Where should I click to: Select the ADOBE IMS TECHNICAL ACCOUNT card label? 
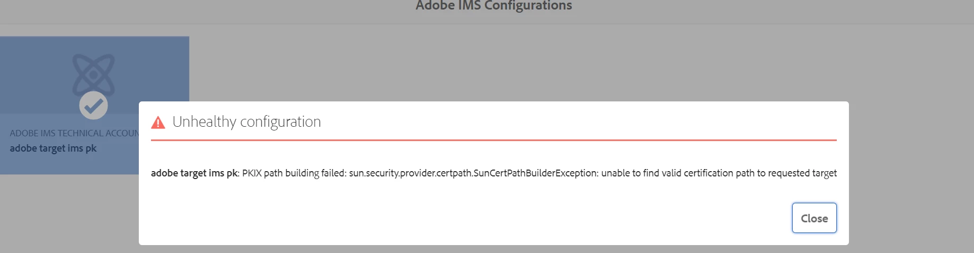[74, 133]
